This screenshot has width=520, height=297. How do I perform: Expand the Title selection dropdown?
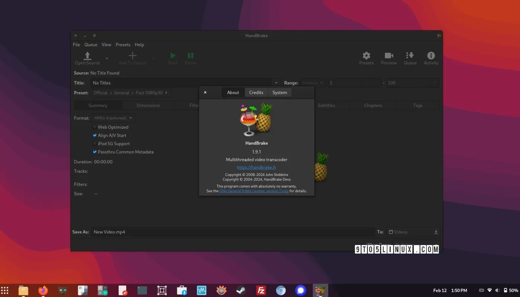point(276,82)
